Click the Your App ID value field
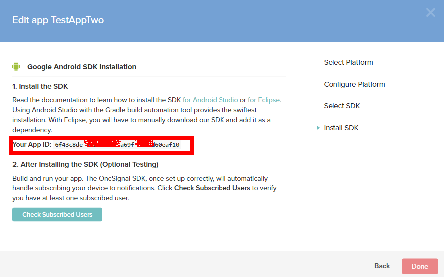 pyautogui.click(x=117, y=145)
